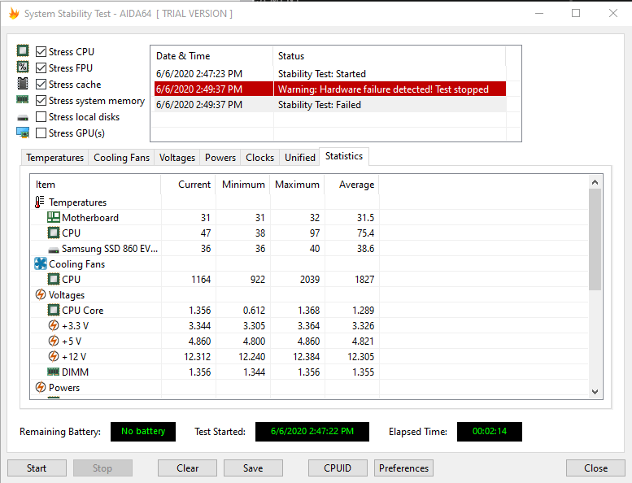
Task: Show the Unified tab
Action: click(x=300, y=158)
